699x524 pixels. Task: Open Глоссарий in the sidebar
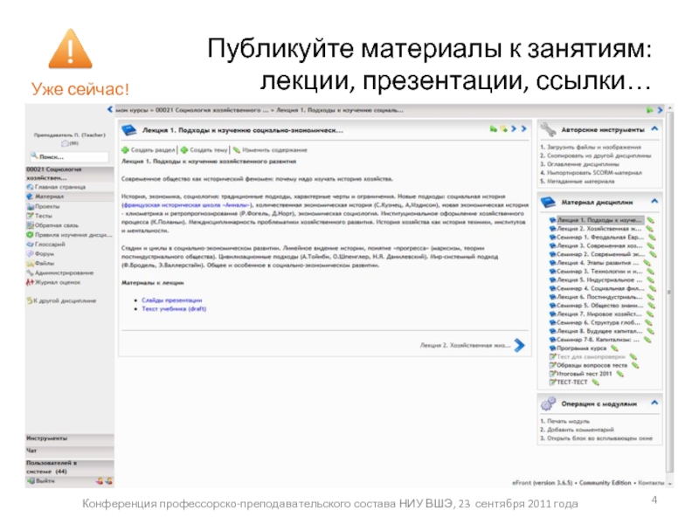[x=50, y=245]
